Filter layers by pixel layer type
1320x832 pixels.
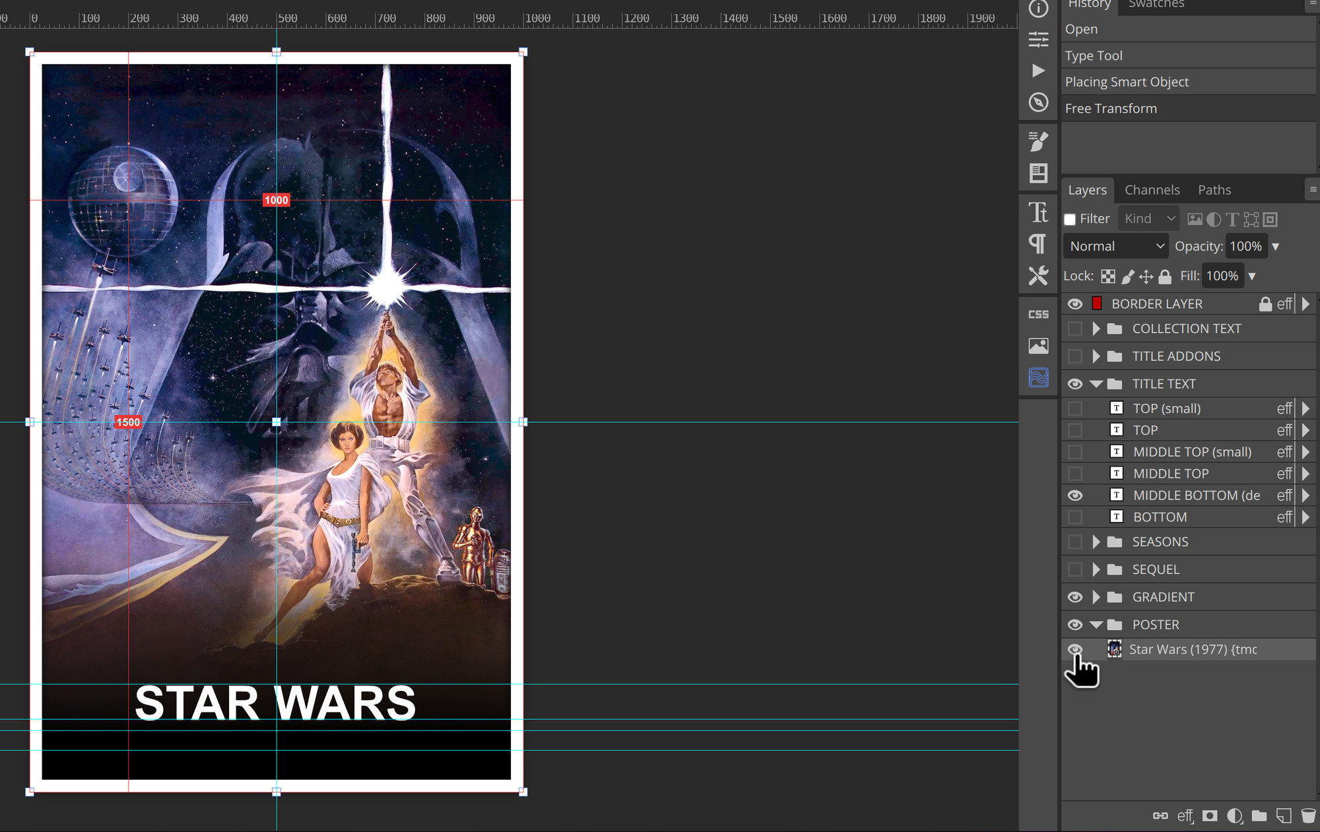(1195, 219)
